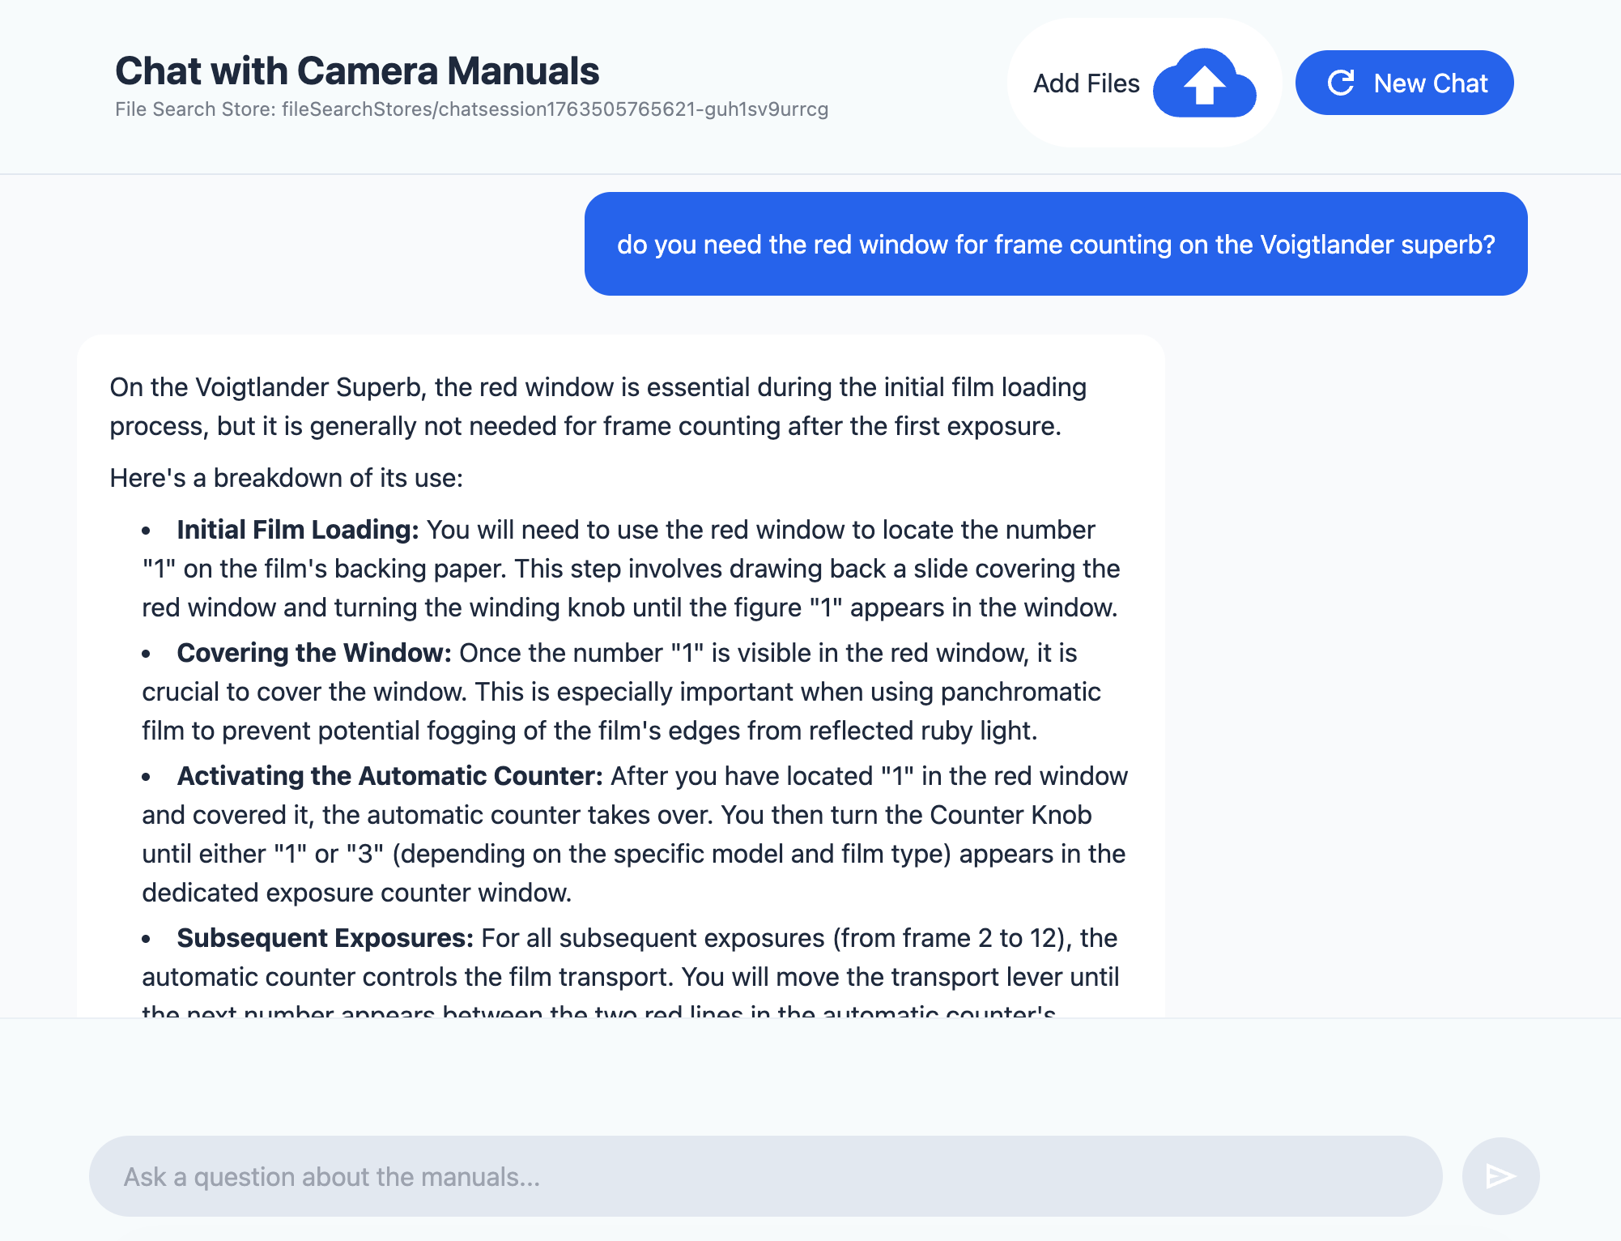Click the Chat with Camera Manuals title
1621x1241 pixels.
click(357, 70)
